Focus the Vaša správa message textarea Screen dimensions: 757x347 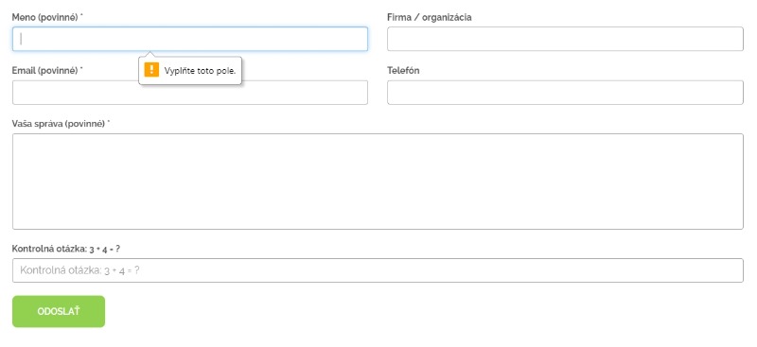point(378,182)
